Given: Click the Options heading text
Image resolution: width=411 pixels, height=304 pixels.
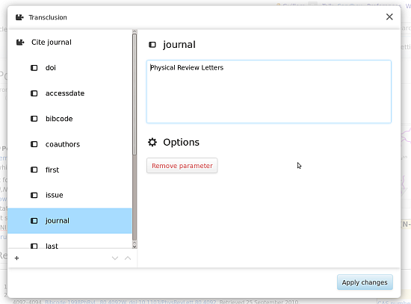Looking at the screenshot, I should point(181,143).
